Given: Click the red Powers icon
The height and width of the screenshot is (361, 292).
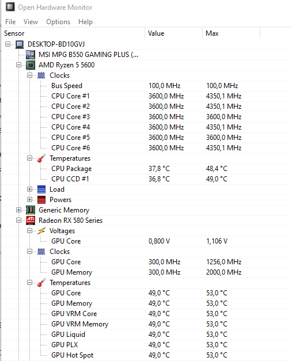Looking at the screenshot, I should coord(41,200).
